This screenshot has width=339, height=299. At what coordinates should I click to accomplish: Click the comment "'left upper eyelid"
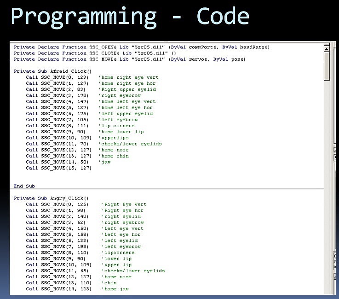(x=126, y=114)
